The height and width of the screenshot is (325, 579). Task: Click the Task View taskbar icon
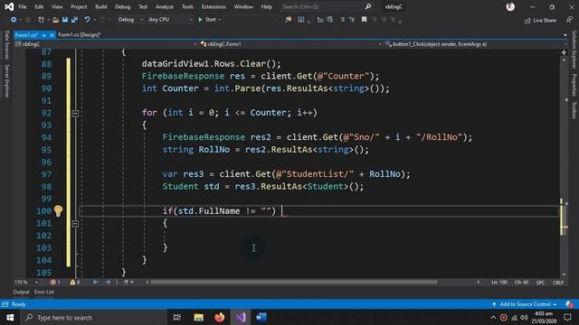pos(177,317)
